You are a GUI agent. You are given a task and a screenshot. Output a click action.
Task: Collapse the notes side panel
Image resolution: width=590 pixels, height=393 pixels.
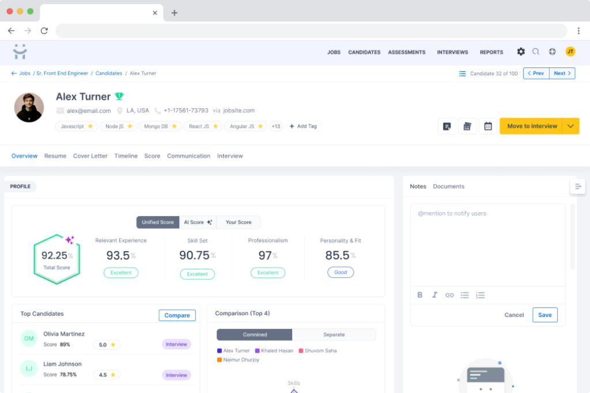(x=578, y=186)
